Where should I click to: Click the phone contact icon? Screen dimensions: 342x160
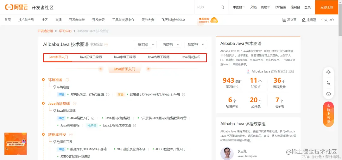tap(328, 83)
